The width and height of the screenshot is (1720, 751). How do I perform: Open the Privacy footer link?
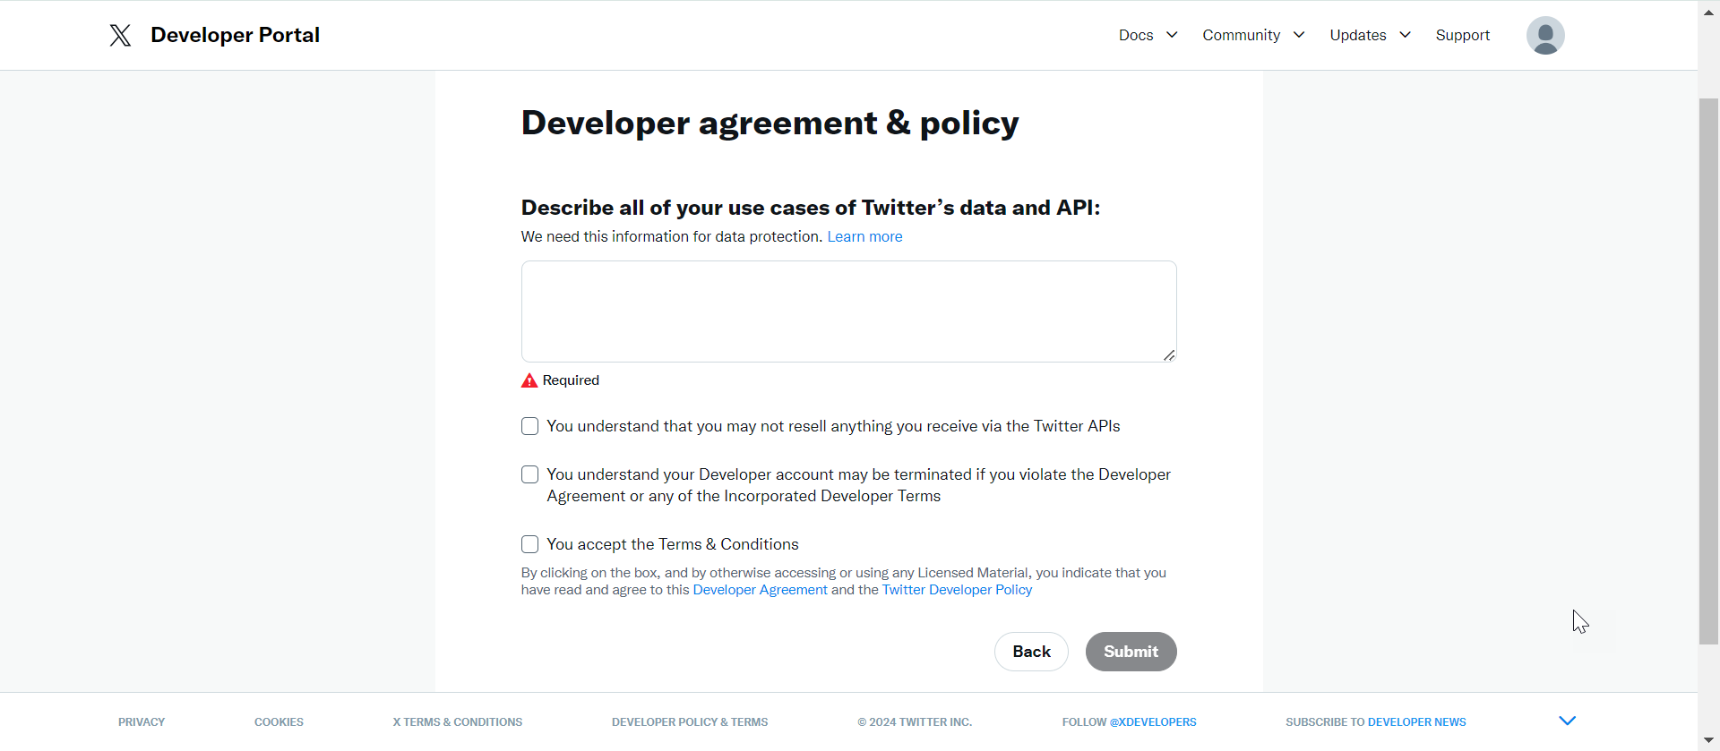pyautogui.click(x=142, y=722)
